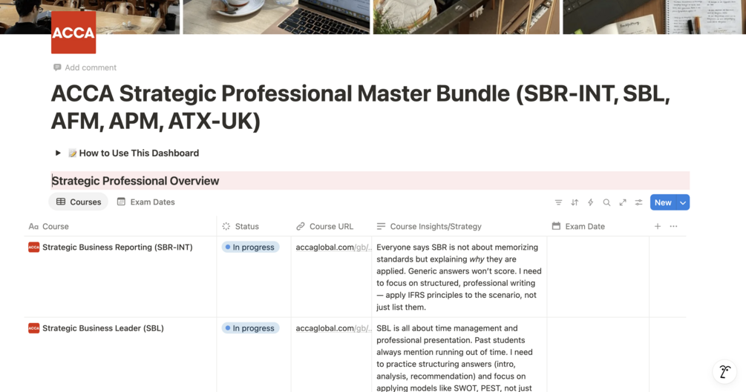Screen dimensions: 746x392
Task: Click the Add comment text
Action: pyautogui.click(x=91, y=67)
